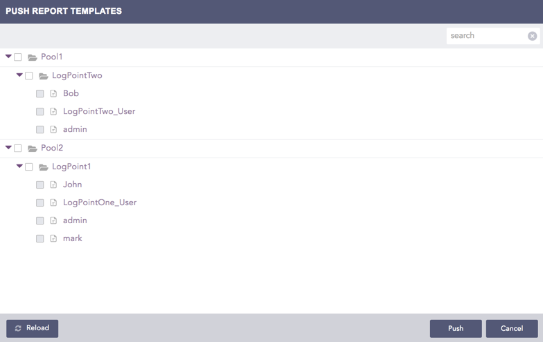
Task: Tick the LogPointOne_User checkbox
Action: click(x=40, y=203)
